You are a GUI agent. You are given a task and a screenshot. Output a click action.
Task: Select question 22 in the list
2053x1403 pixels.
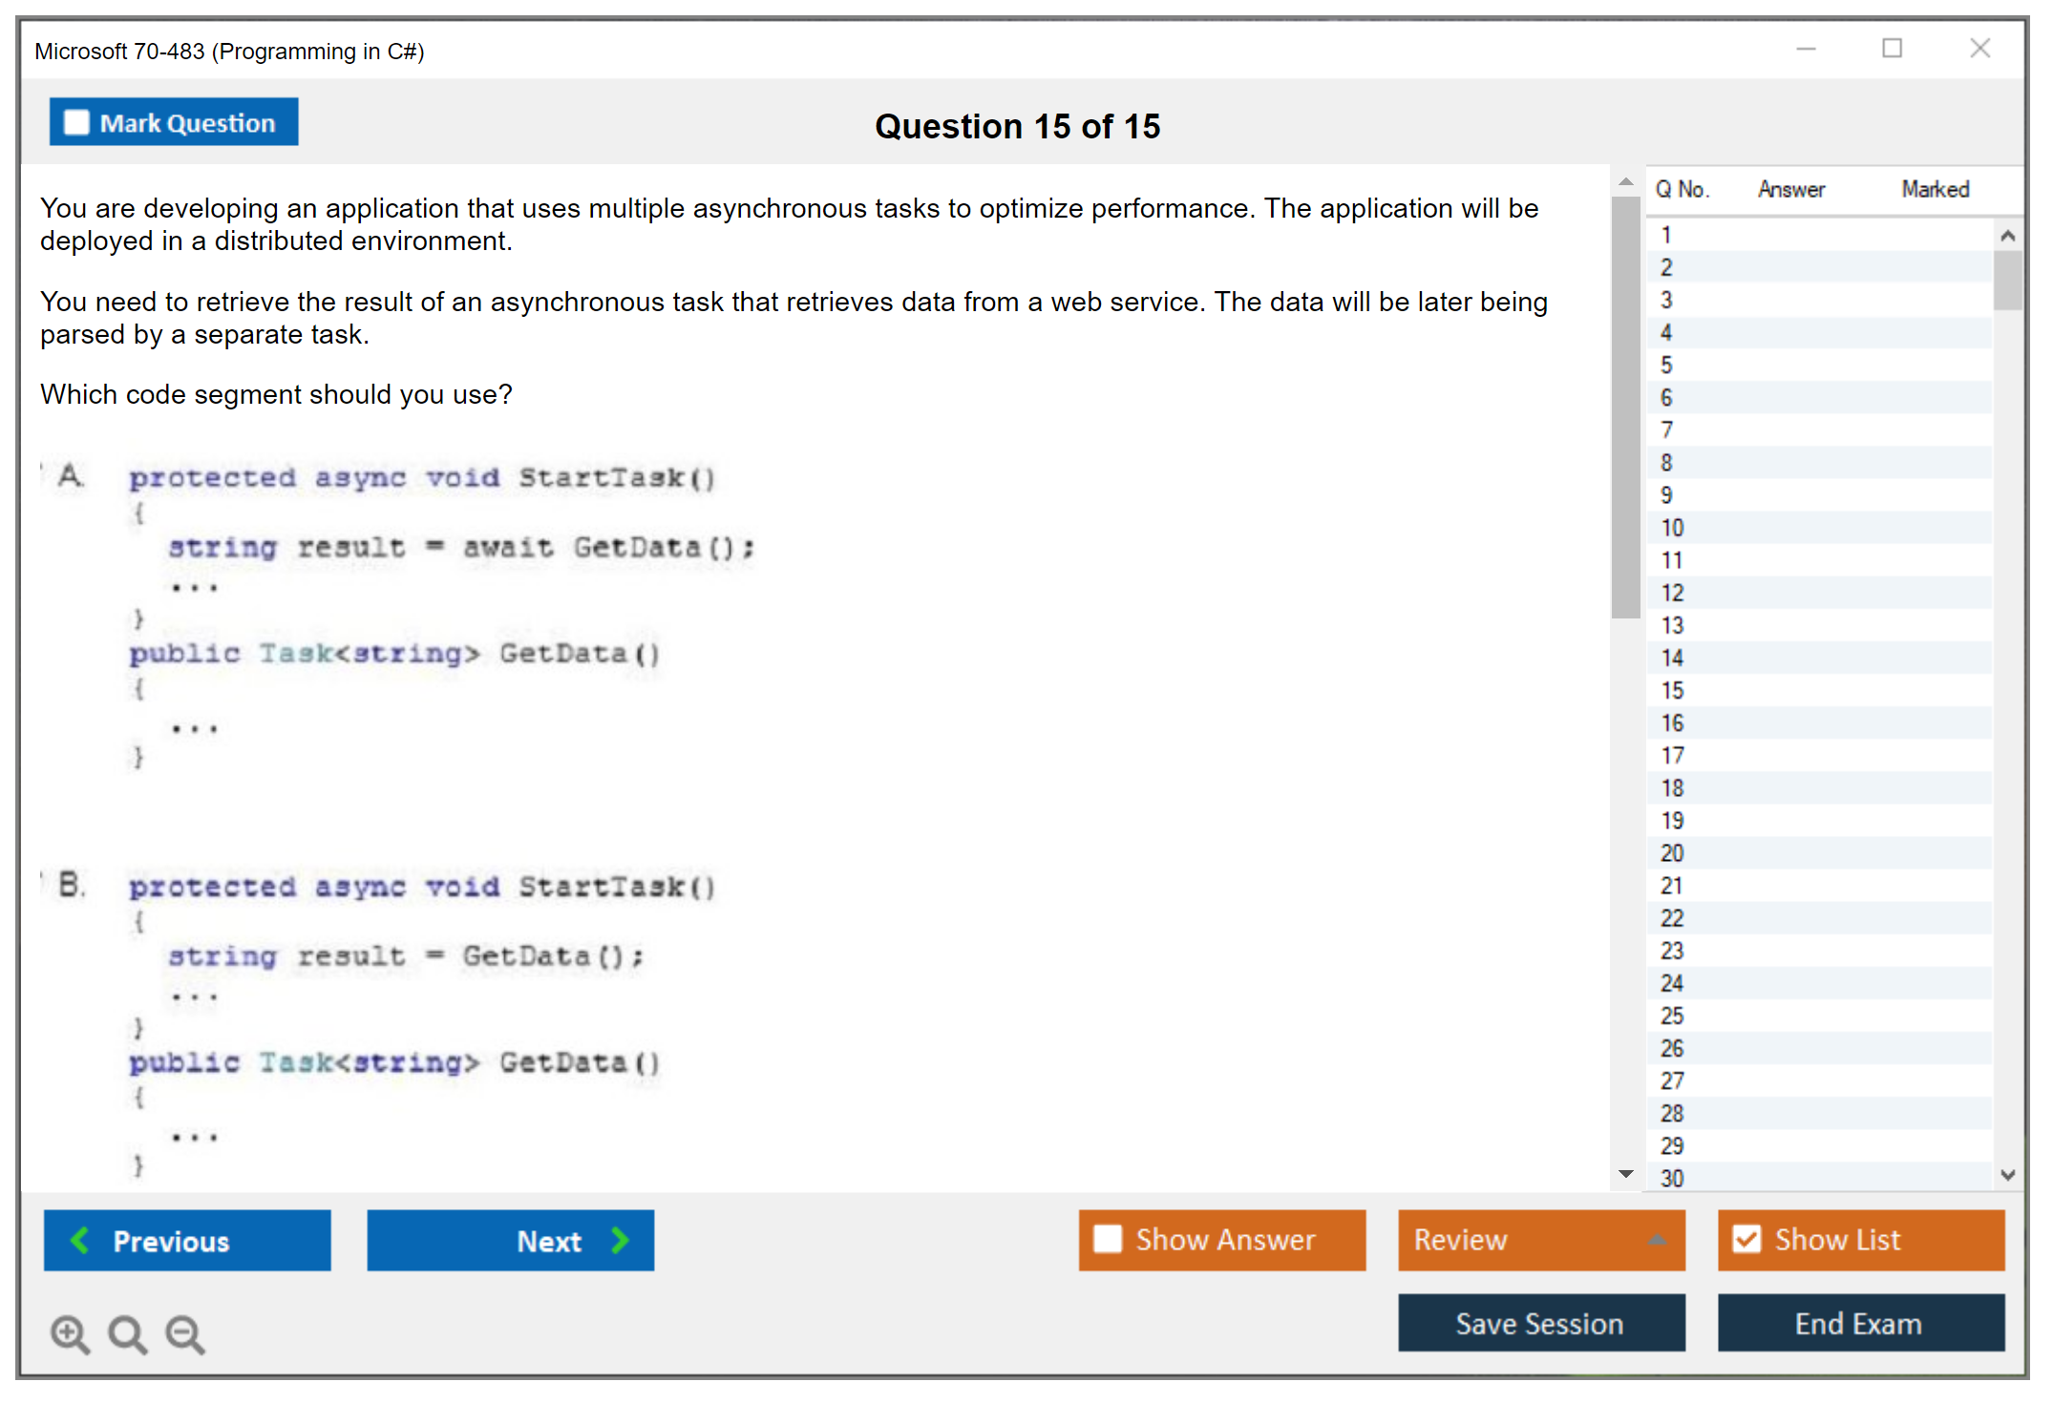click(x=1672, y=918)
